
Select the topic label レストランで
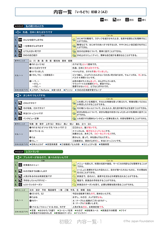point(32,151)
